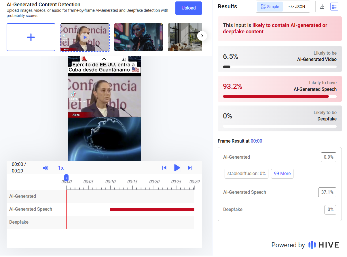Click the 00:10 timeline tick label
Screen dimensions: 347x257
click(110, 182)
